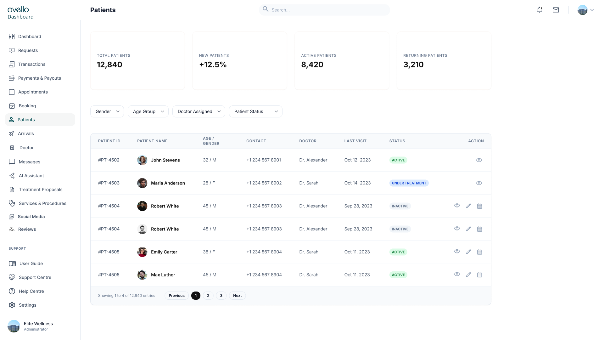The image size is (604, 340).
Task: Click the Next pagination button
Action: 238,296
